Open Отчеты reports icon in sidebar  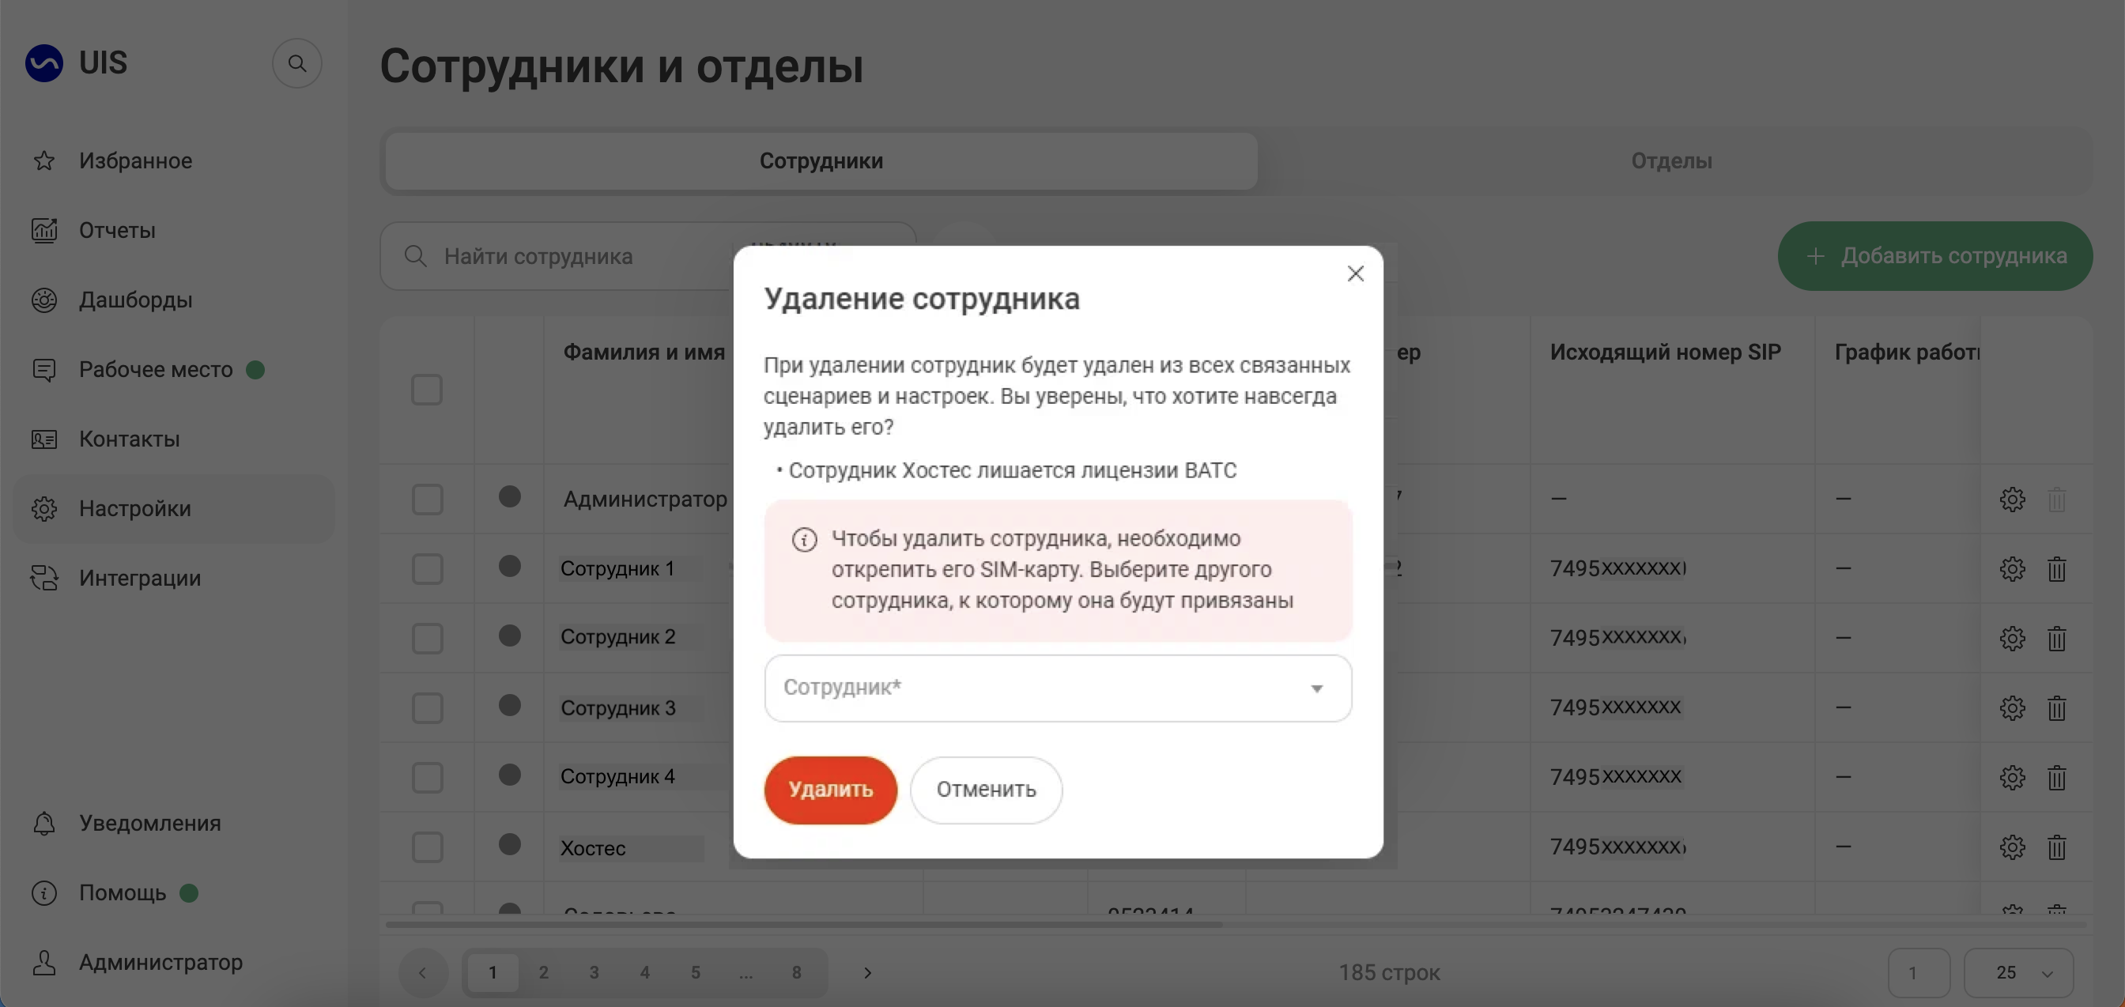pyautogui.click(x=43, y=230)
